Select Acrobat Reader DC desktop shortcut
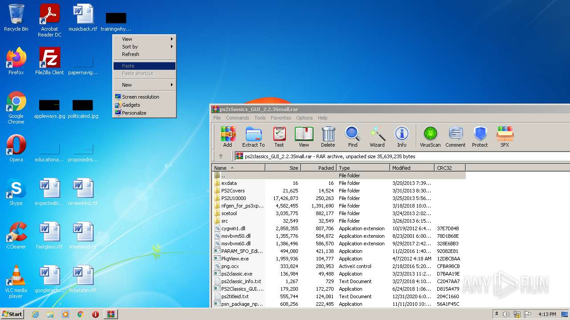This screenshot has width=570, height=320. pyautogui.click(x=49, y=20)
